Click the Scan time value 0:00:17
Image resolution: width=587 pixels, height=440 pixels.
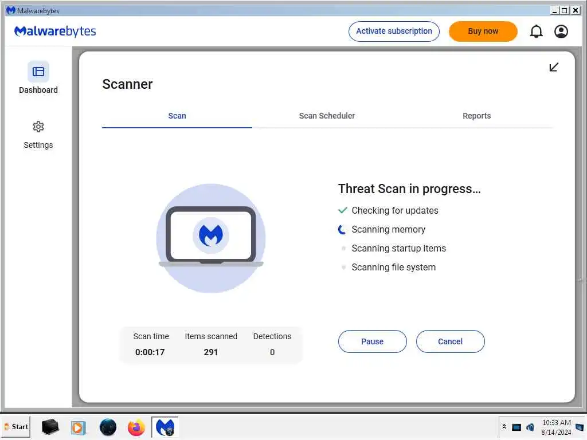click(x=150, y=352)
